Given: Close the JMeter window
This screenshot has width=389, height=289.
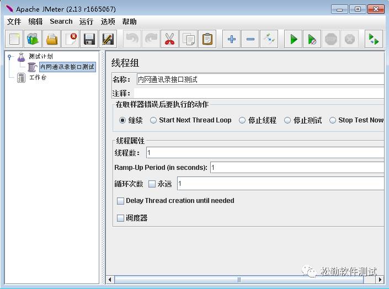Looking at the screenshot, I should pyautogui.click(x=376, y=9).
